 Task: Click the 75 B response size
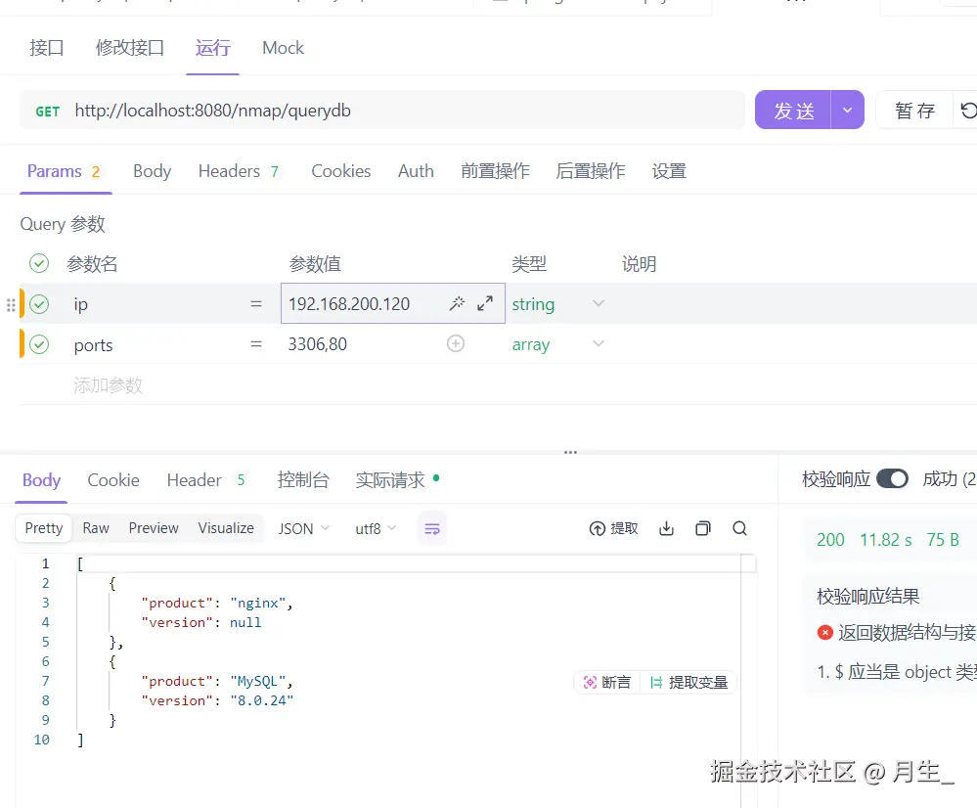click(x=943, y=540)
